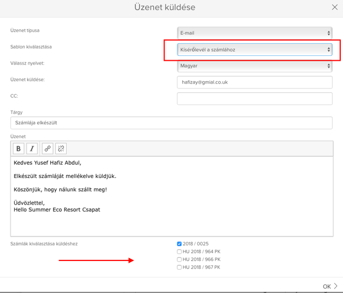Expand the Sablon kiválasztása template dropdown
This screenshot has width=343, height=293.
click(x=255, y=50)
